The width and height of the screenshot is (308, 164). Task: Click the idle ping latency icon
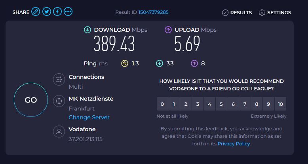coord(125,63)
